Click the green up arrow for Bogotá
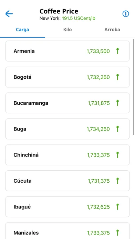This screenshot has height=239, width=135. (x=117, y=77)
